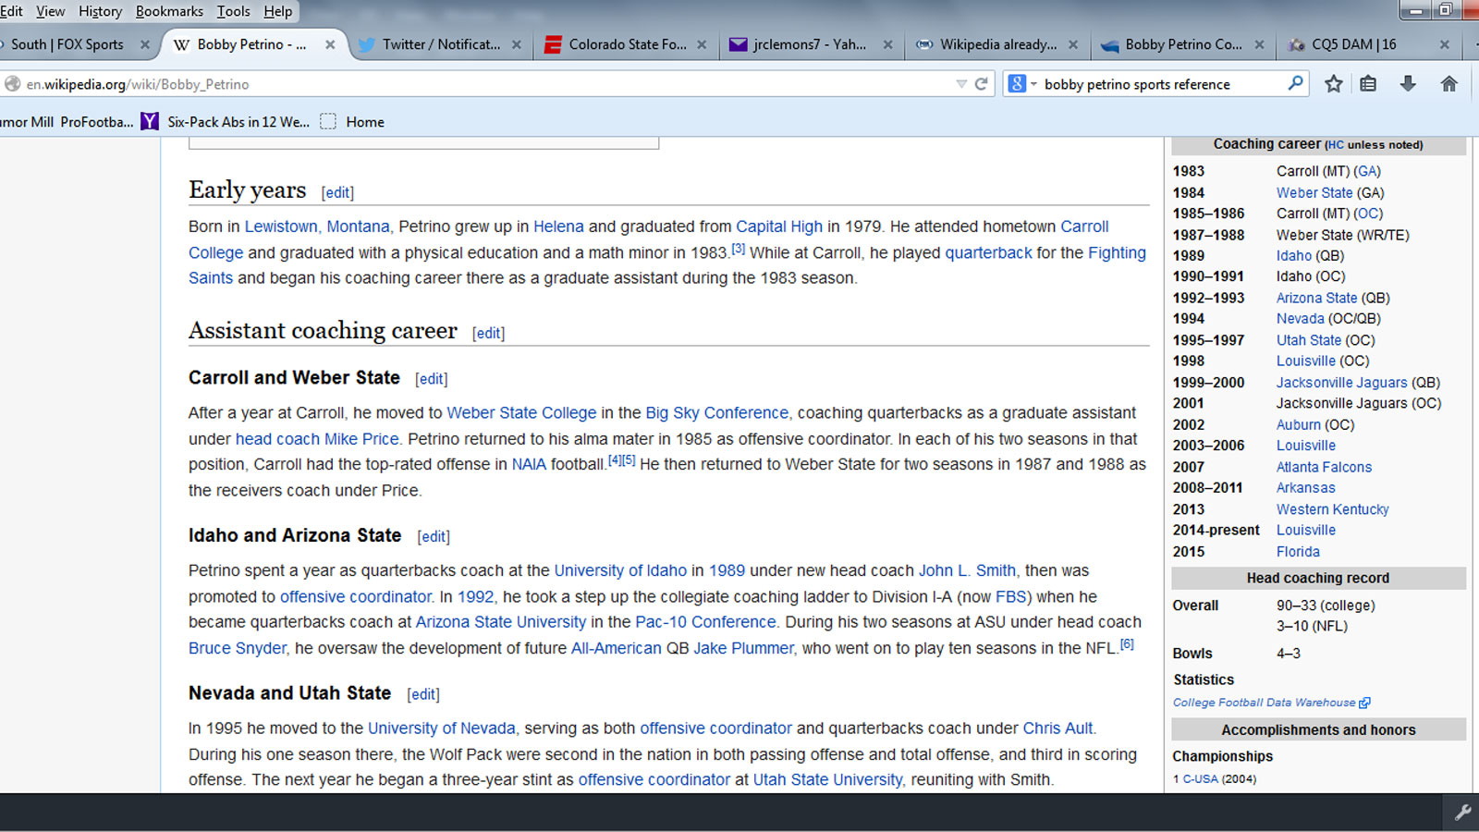The image size is (1479, 832).
Task: Open head coach Mike Price link
Action: click(317, 439)
